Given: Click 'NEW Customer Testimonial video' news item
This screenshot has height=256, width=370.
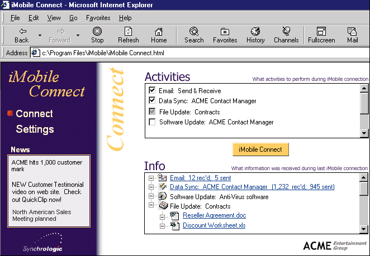Looking at the screenshot, I should pyautogui.click(x=48, y=192).
